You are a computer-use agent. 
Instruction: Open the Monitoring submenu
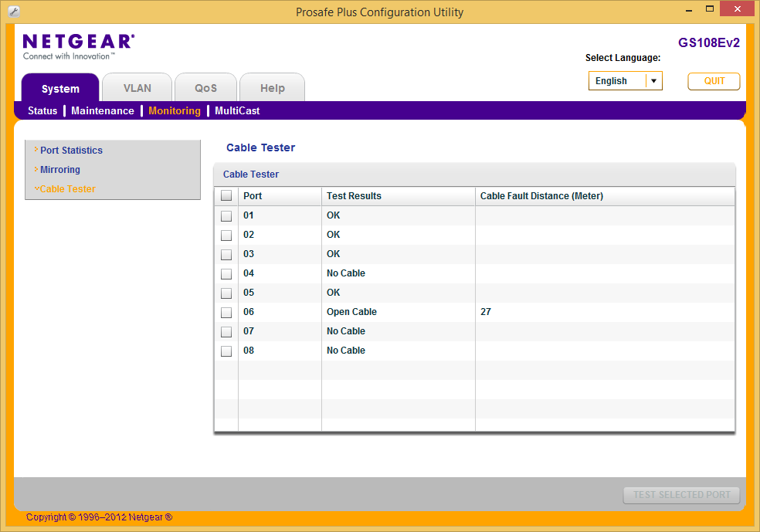(175, 111)
